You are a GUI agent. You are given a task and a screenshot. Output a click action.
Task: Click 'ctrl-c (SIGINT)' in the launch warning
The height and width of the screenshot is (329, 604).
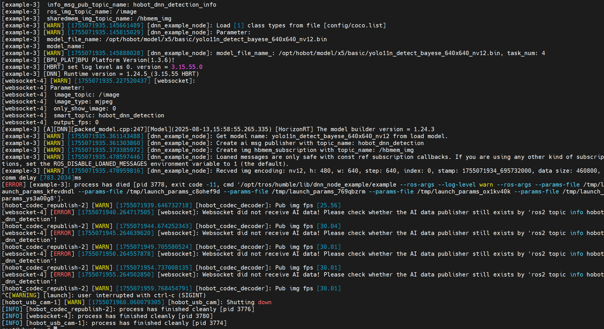180,295
